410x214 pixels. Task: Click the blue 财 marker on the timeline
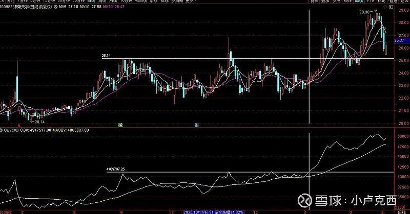tap(196, 125)
